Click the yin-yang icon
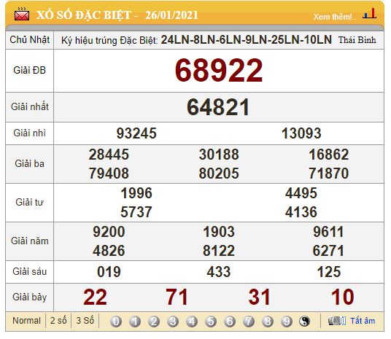This screenshot has height=339, width=391. pyautogui.click(x=304, y=322)
